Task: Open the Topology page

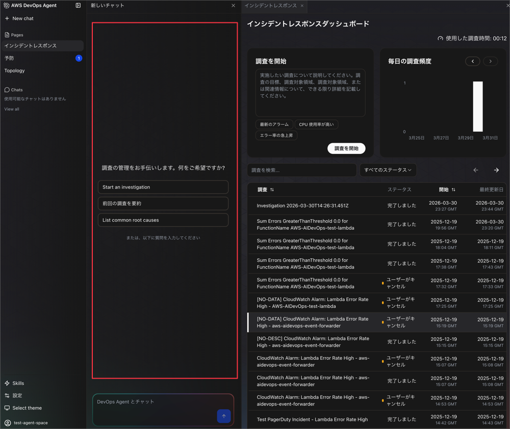Action: click(x=15, y=70)
